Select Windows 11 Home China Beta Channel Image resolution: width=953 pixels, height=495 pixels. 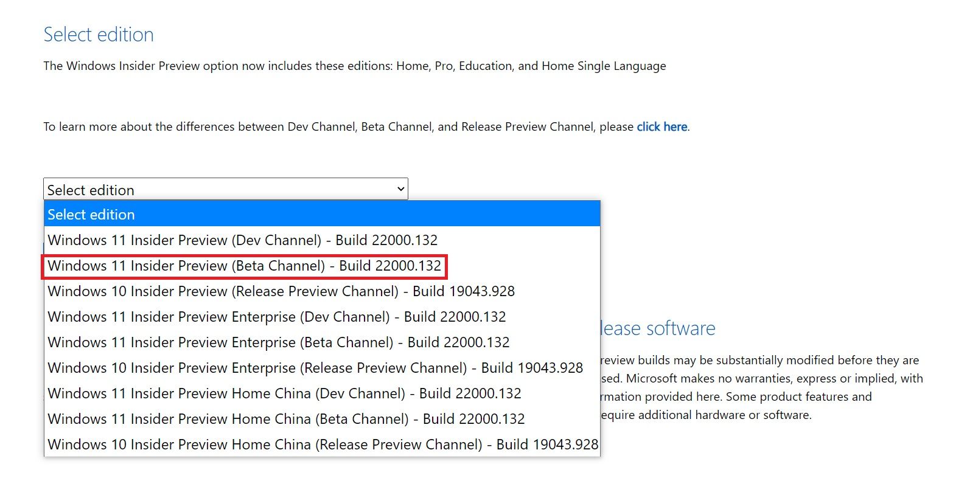click(286, 418)
